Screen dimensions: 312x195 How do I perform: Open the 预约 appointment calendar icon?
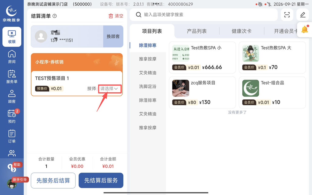pos(12,116)
